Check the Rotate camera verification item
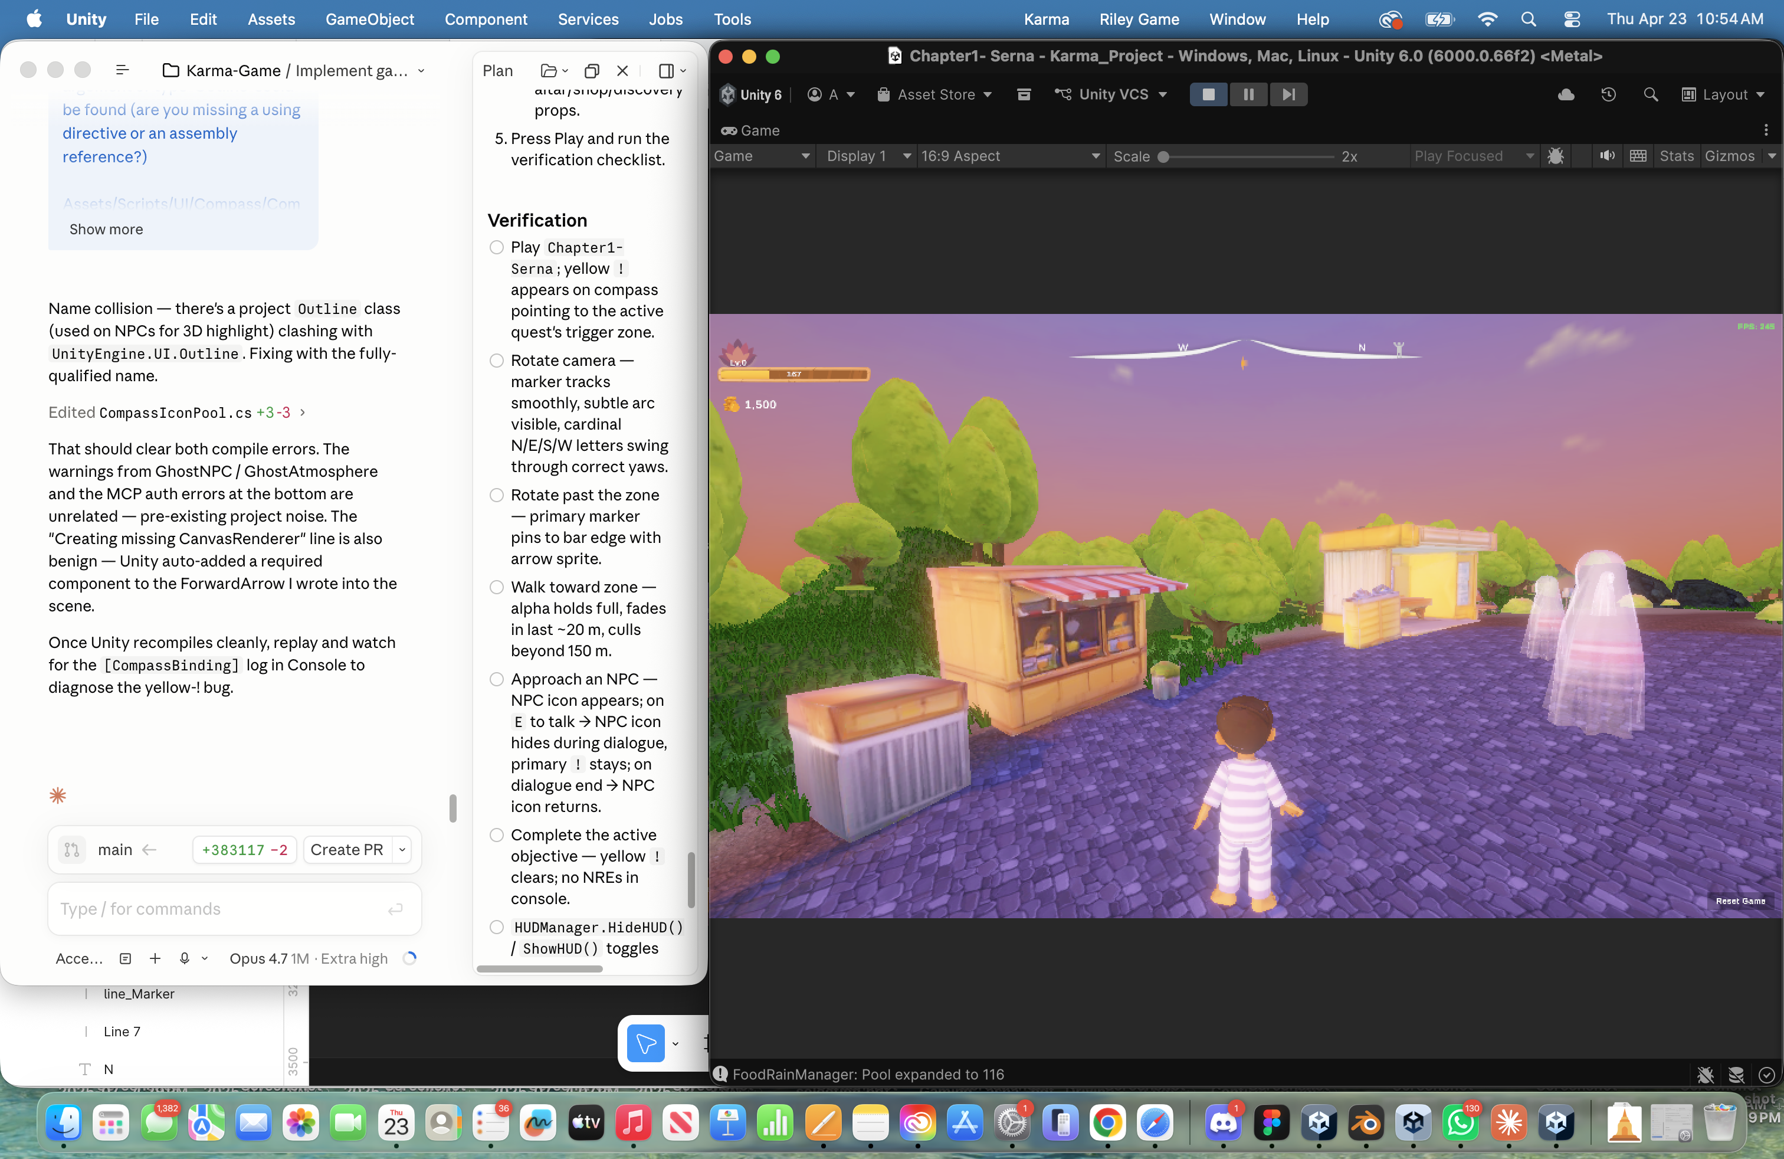The height and width of the screenshot is (1159, 1784). [x=496, y=361]
